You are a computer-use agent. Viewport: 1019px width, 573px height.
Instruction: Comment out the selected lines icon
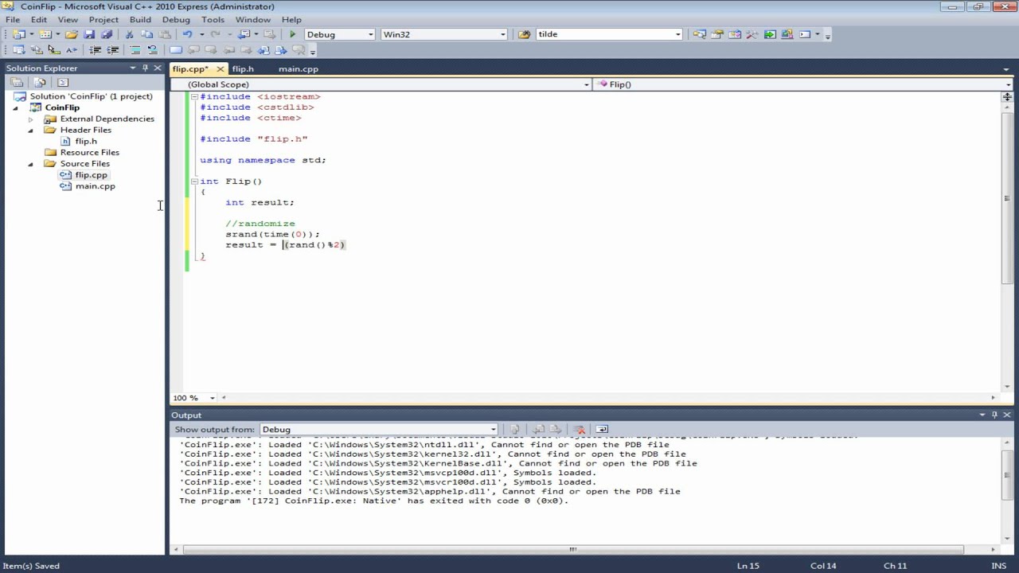(x=135, y=50)
